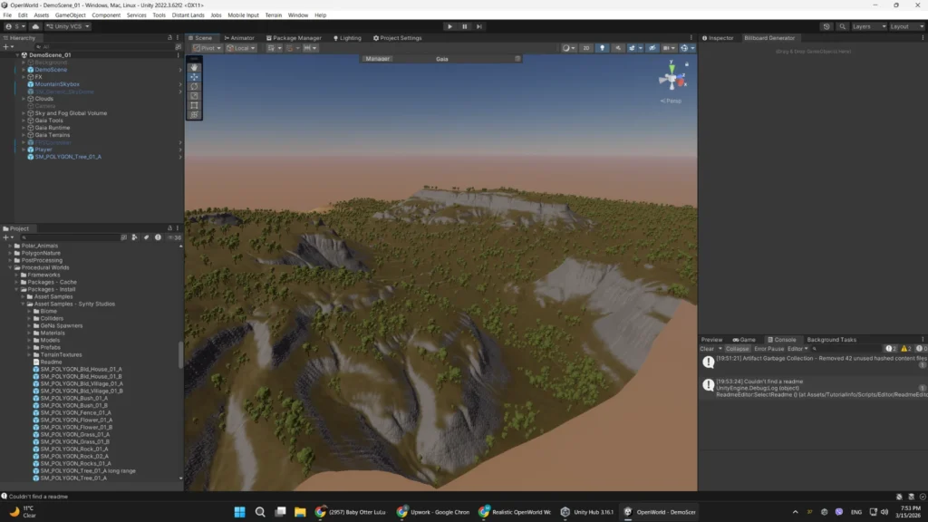Open the Pivot handle position dropdown
Screen dimensions: 928x522
[208, 48]
